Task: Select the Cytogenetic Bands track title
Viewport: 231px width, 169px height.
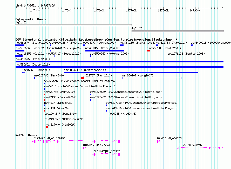Action: click(x=31, y=19)
